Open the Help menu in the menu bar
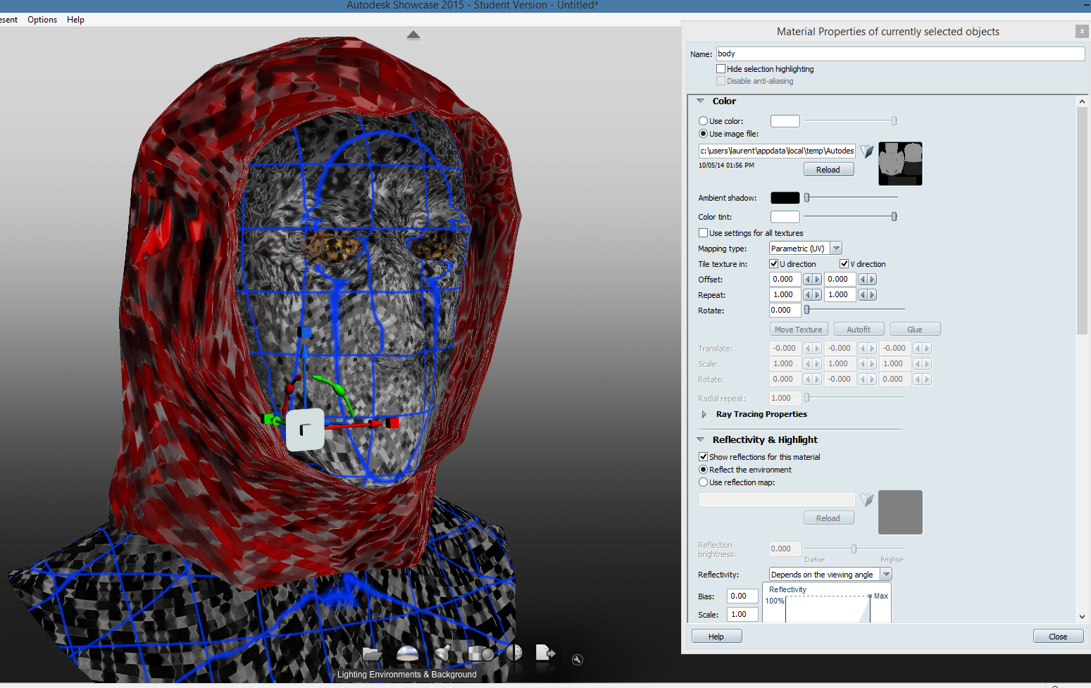 tap(75, 19)
